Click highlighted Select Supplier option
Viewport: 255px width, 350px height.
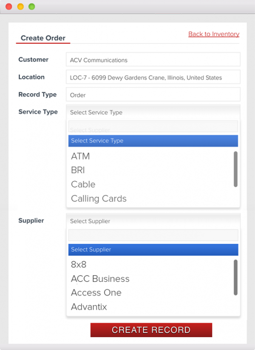pyautogui.click(x=153, y=250)
